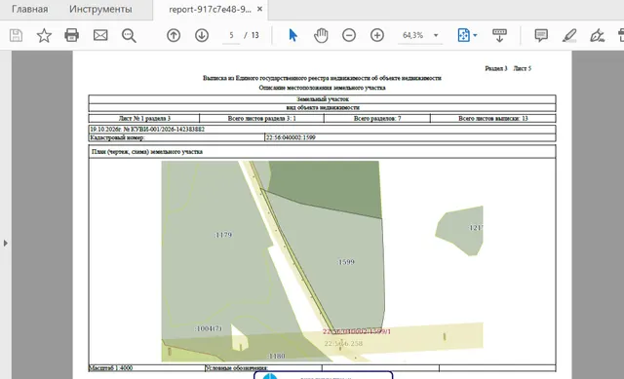Click the Save file floppy icon
Image resolution: width=624 pixels, height=379 pixels.
[x=16, y=35]
